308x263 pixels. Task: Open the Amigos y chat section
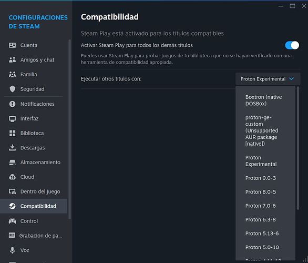coord(34,60)
